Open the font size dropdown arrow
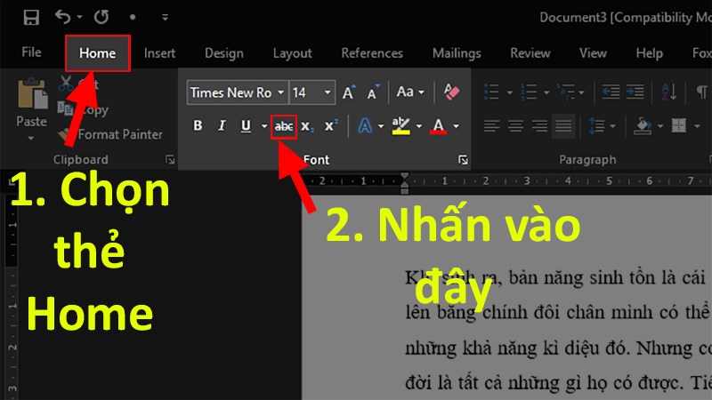 pyautogui.click(x=328, y=92)
